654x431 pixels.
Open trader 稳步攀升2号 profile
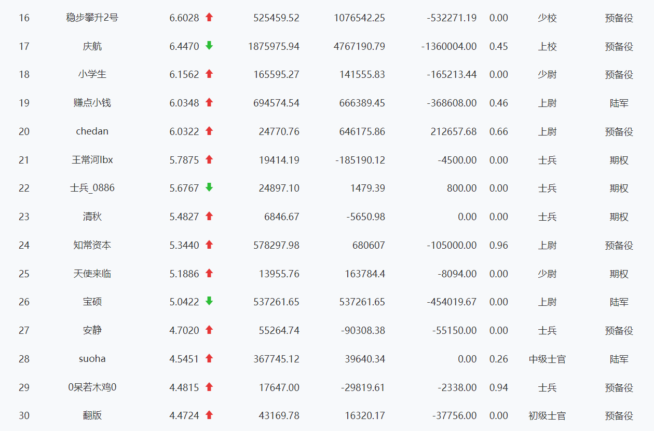click(x=92, y=18)
